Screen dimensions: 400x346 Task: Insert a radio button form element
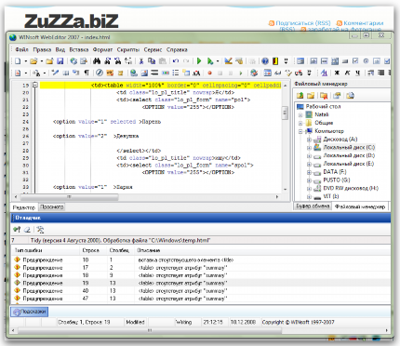[x=366, y=61]
